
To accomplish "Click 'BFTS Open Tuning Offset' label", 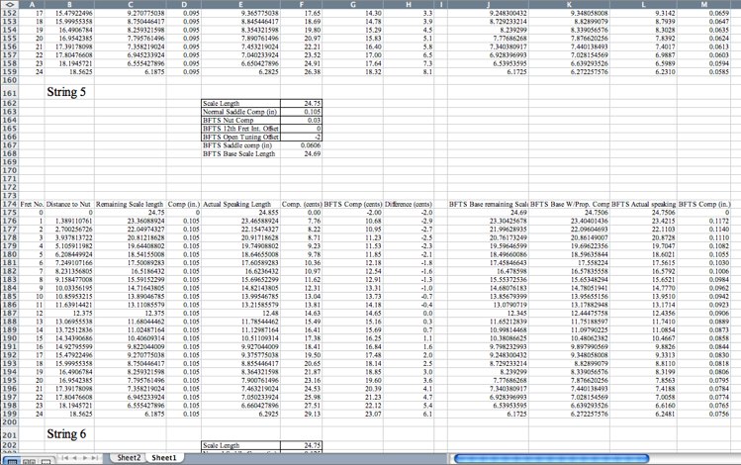I will 240,138.
